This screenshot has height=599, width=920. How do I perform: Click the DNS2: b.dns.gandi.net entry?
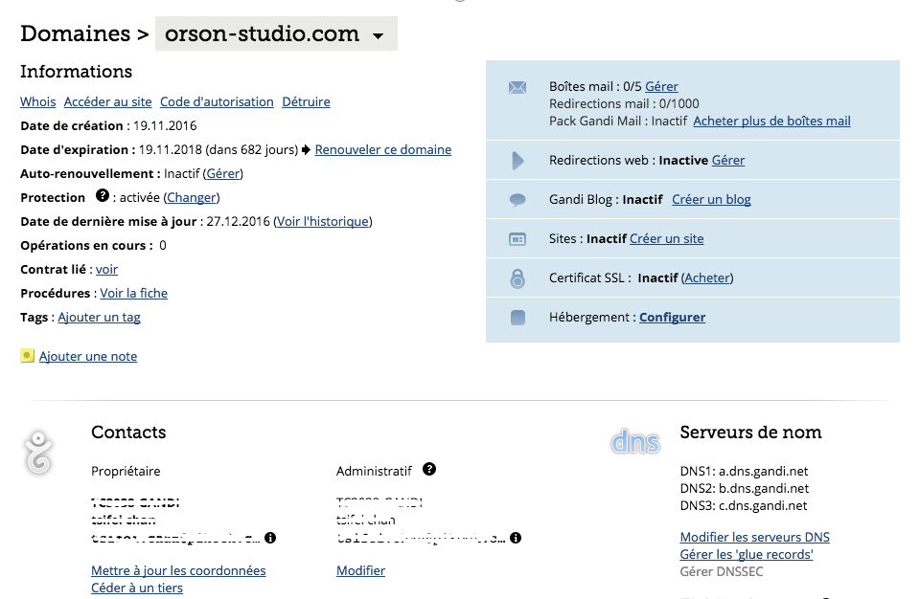tap(744, 489)
